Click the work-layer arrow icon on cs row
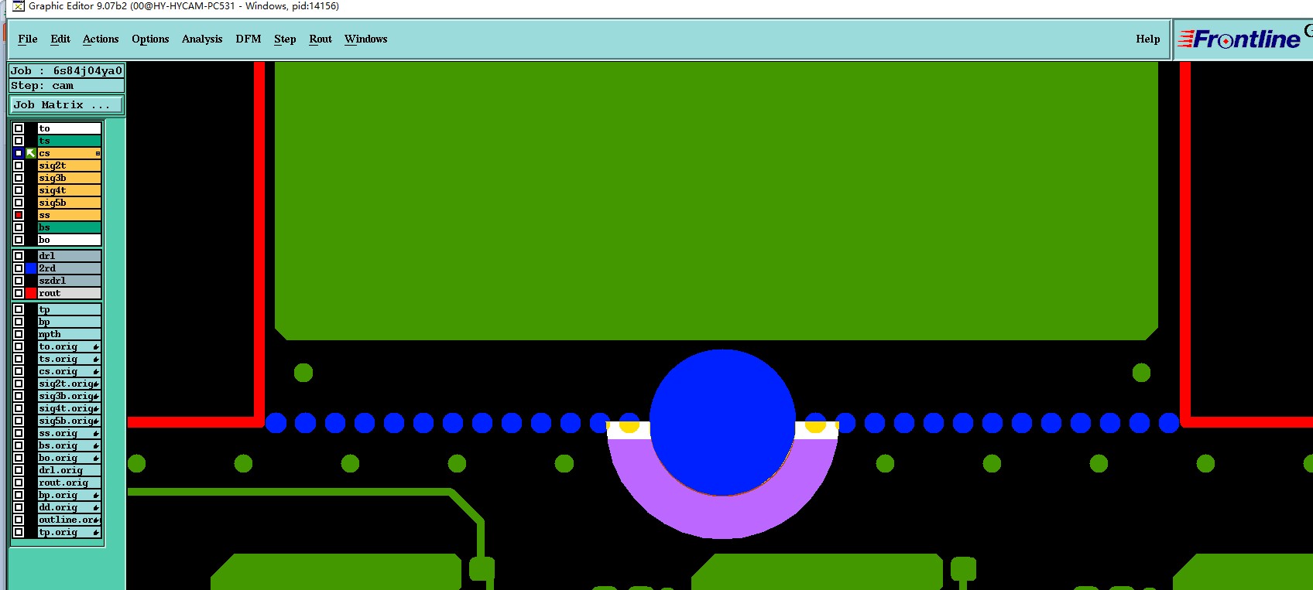 pyautogui.click(x=31, y=153)
